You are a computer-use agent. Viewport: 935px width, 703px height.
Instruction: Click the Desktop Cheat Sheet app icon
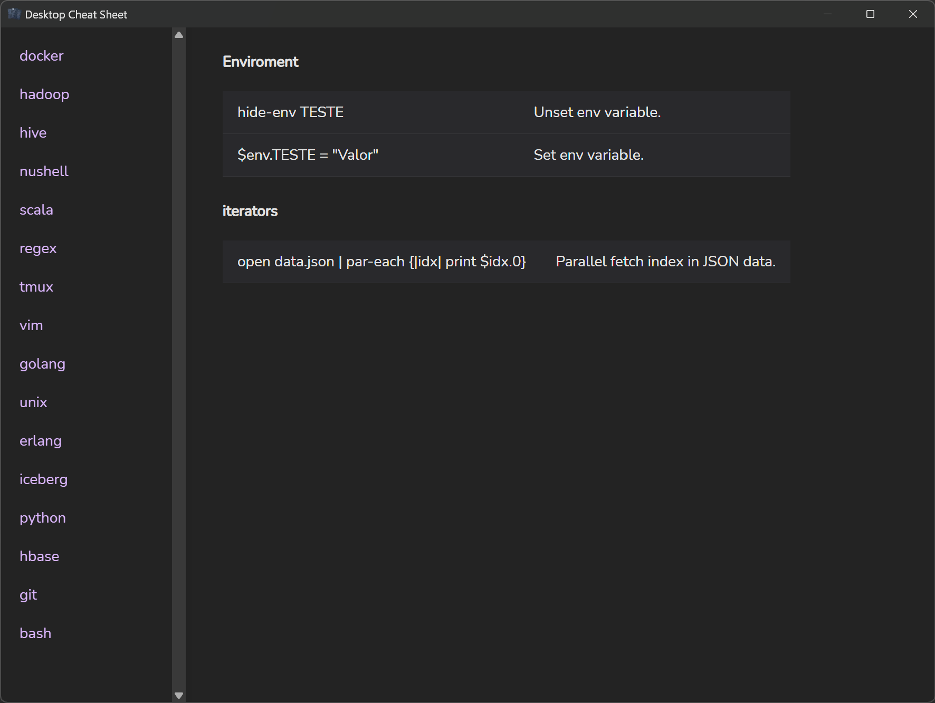14,14
